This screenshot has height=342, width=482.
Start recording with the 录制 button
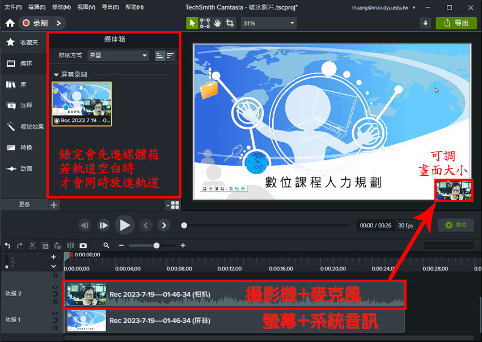(35, 23)
